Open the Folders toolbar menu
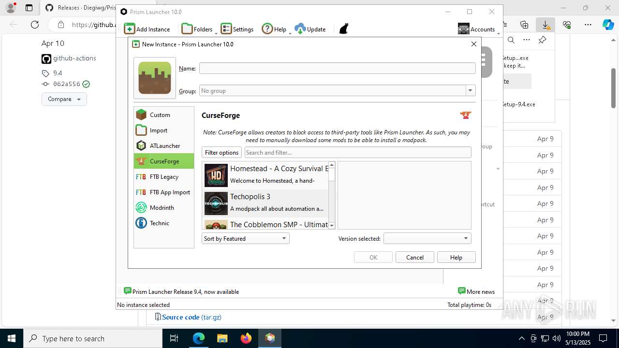Image resolution: width=619 pixels, height=348 pixels. [x=197, y=29]
